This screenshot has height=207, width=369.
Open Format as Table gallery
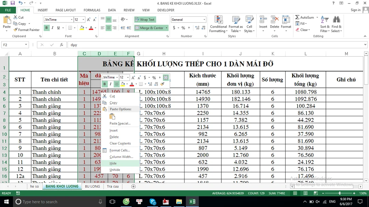[x=236, y=24]
